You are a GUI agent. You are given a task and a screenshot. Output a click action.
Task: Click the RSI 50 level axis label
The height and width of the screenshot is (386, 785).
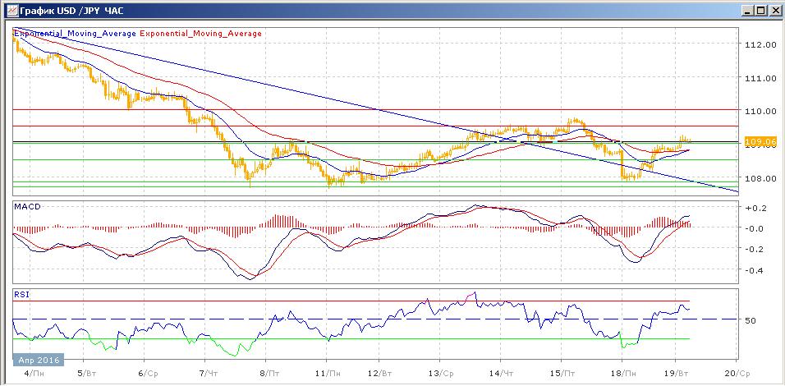click(751, 320)
